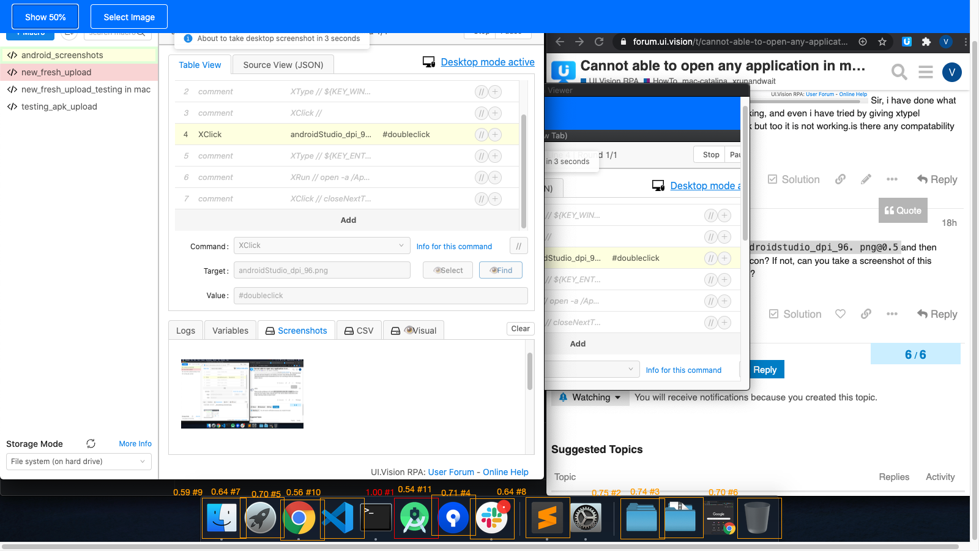Toggle the comment slash button beside command info
979x551 pixels.
pyautogui.click(x=518, y=246)
